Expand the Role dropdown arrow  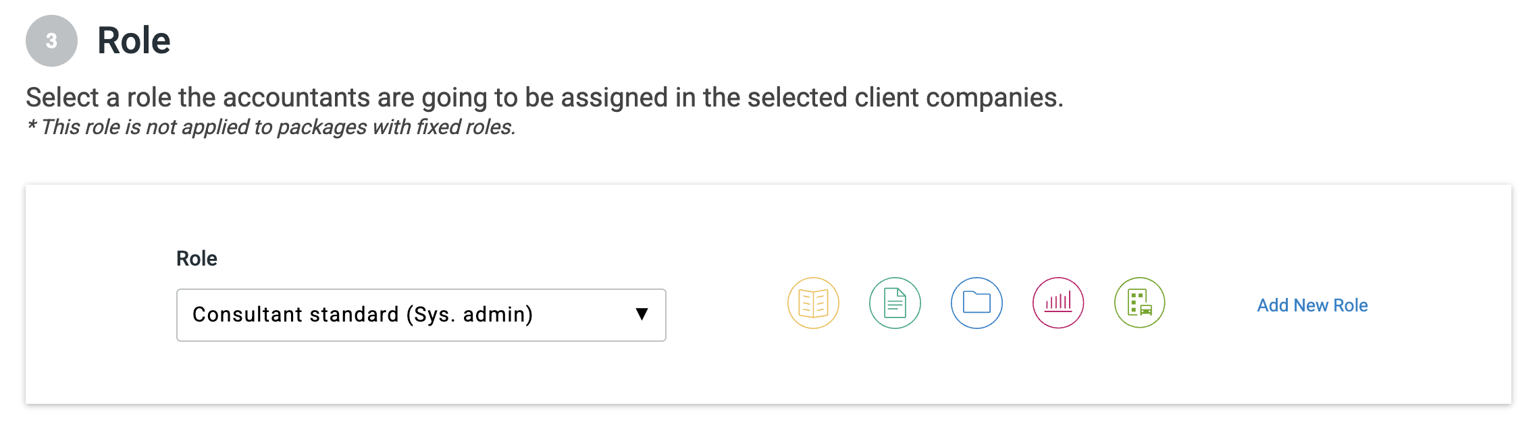click(x=642, y=314)
